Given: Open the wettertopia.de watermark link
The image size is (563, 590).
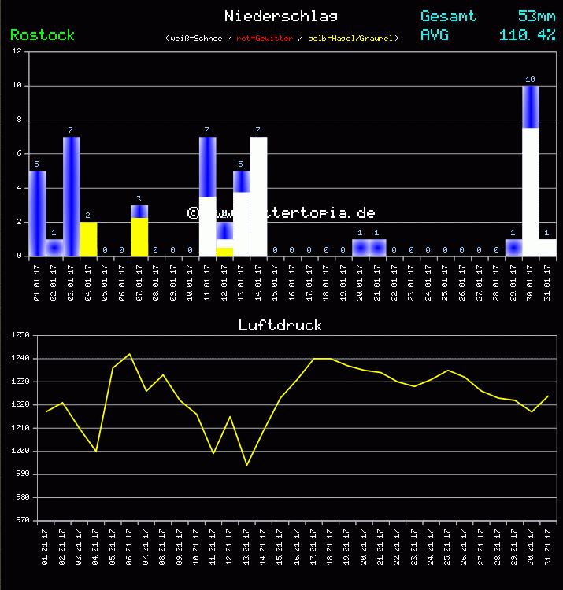Looking at the screenshot, I should 281,213.
